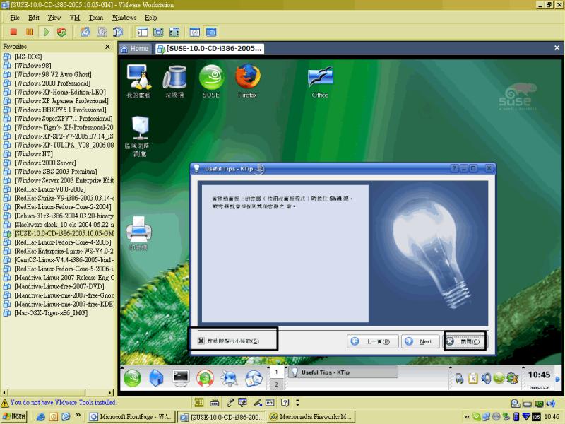Close the open SUSE VM tab with the X
Viewport: 565px width, 424px height.
pos(557,48)
